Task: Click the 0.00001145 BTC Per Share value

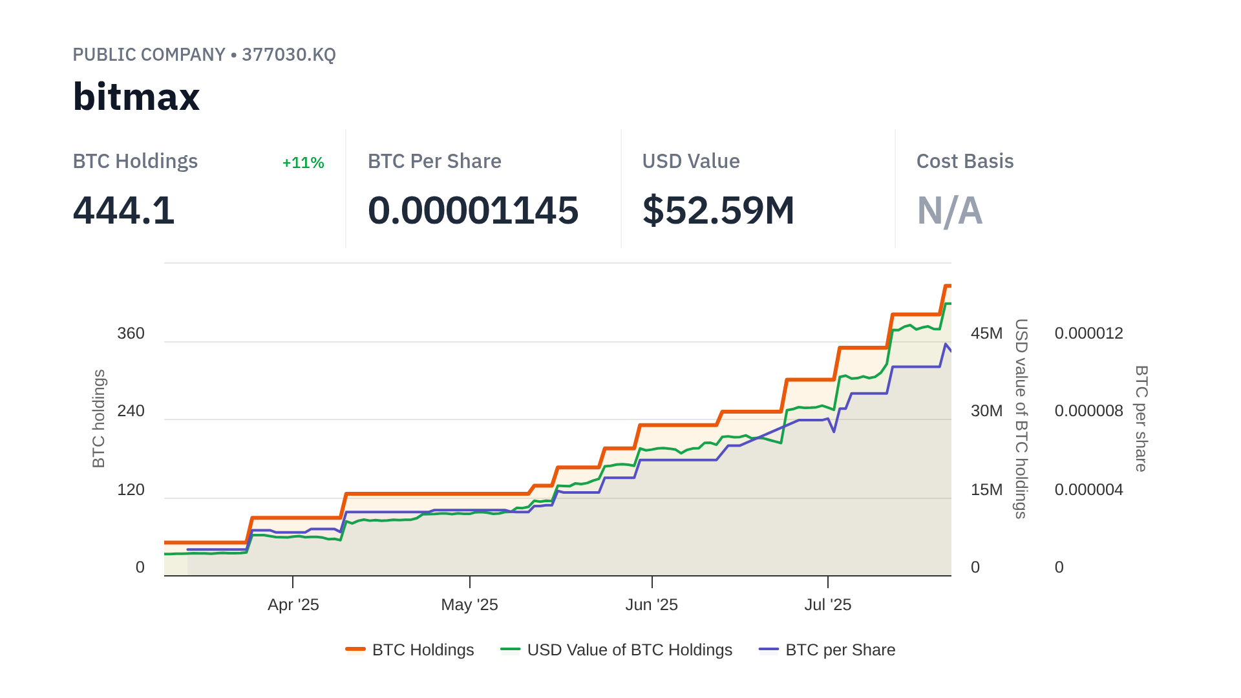Action: 473,211
